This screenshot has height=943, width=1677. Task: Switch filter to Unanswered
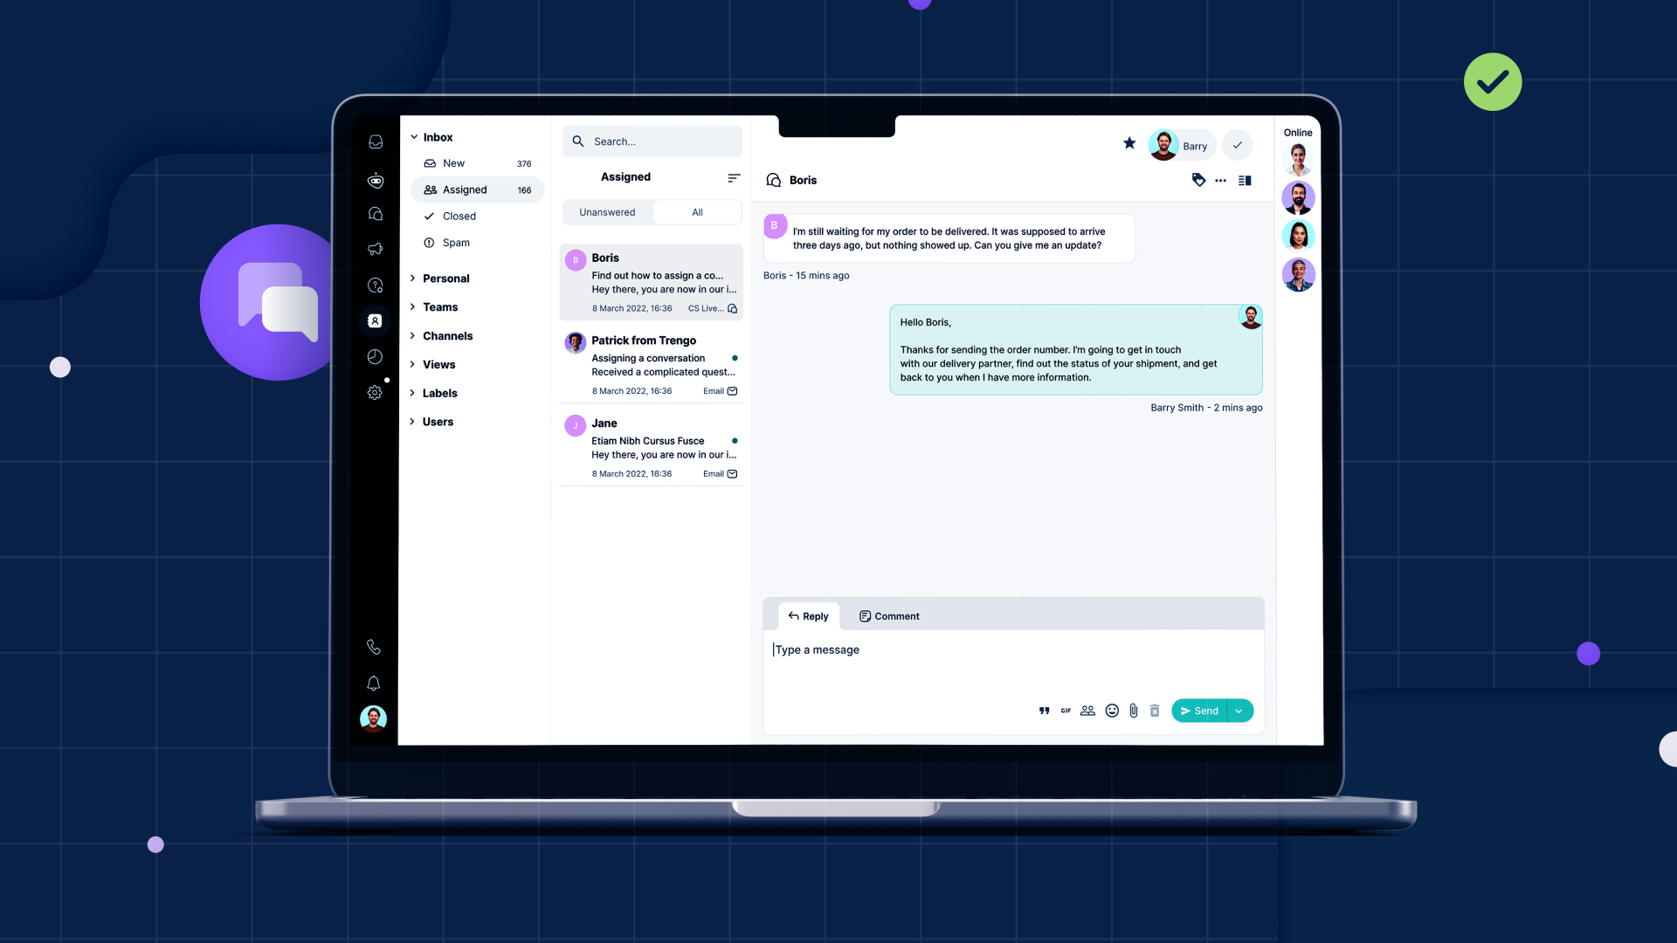[607, 212]
